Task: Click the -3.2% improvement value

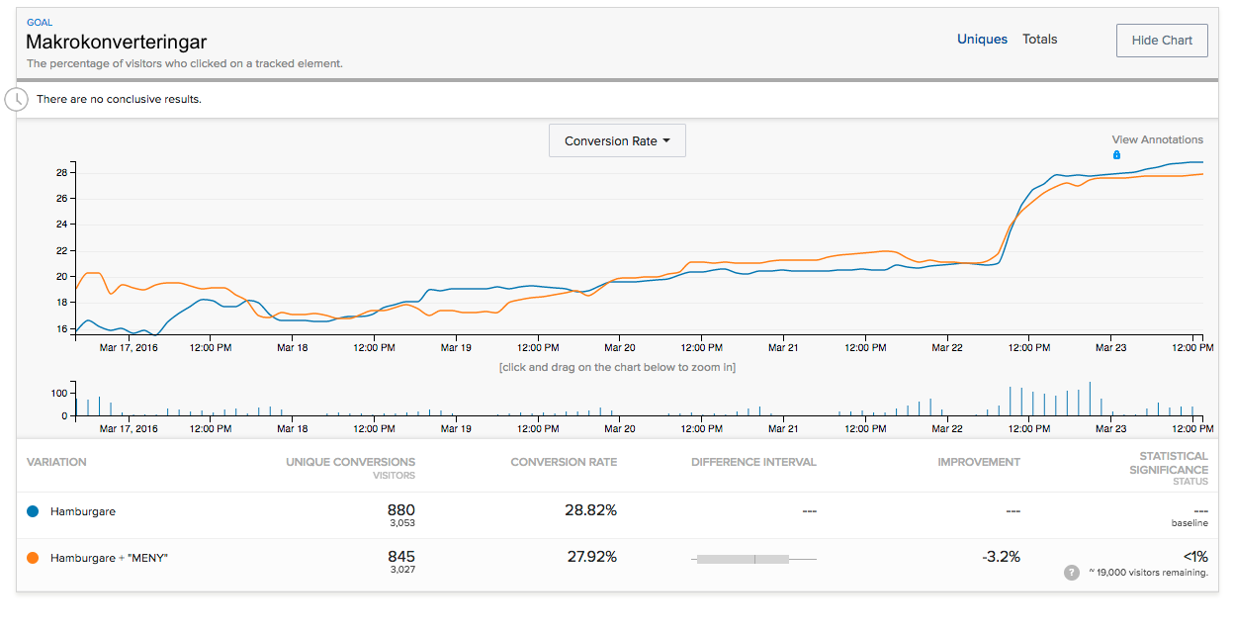Action: (1001, 557)
